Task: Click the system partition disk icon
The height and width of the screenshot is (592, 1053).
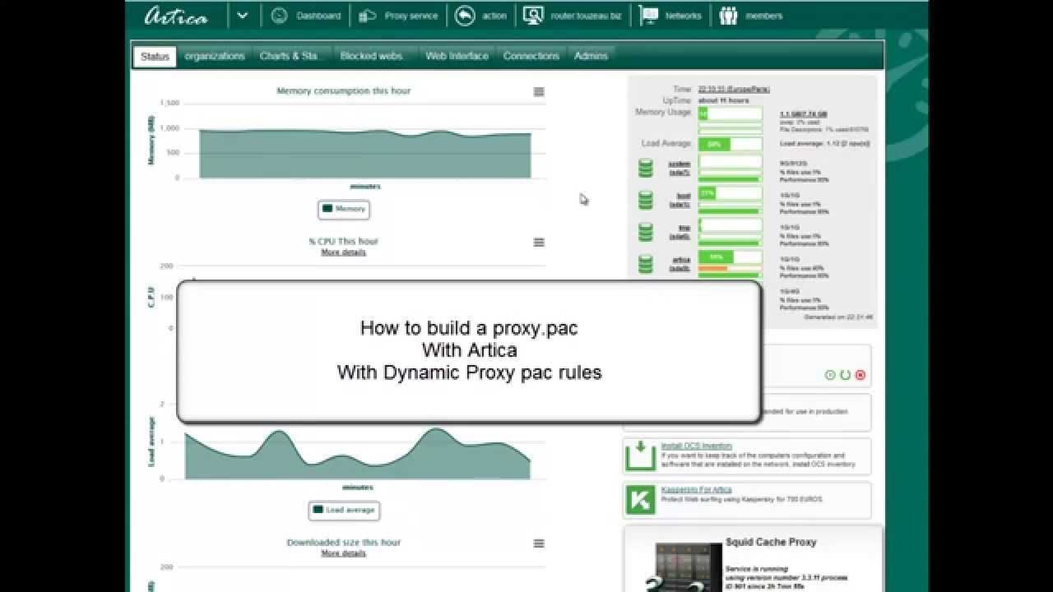Action: pyautogui.click(x=646, y=168)
